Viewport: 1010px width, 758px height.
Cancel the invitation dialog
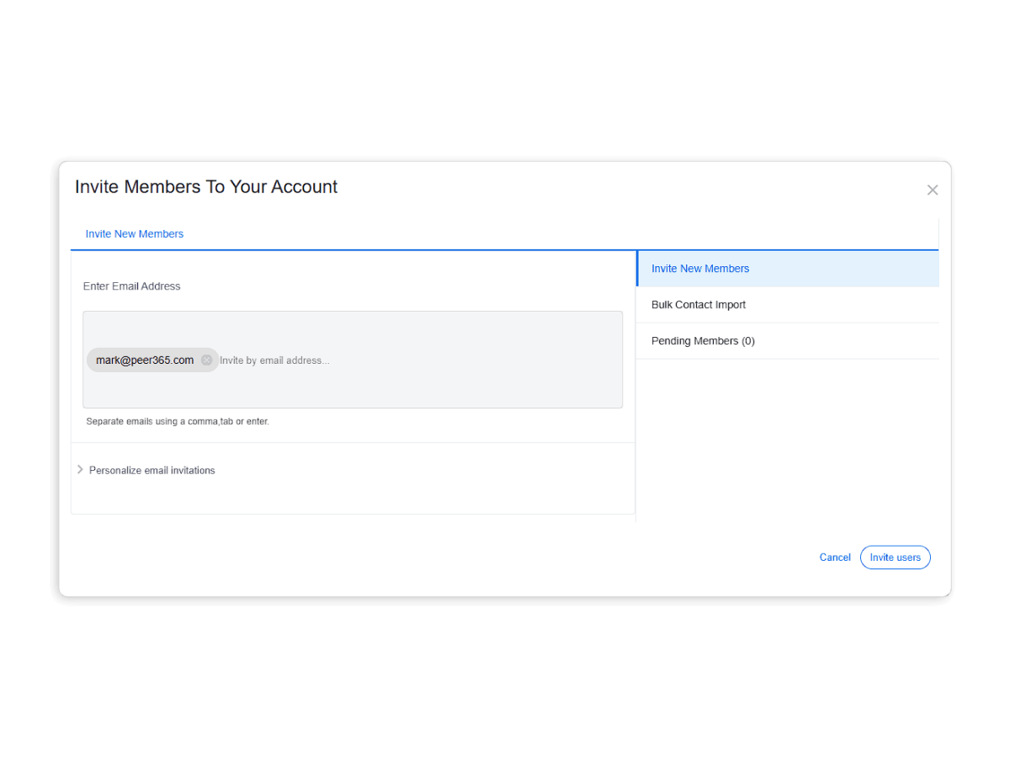pyautogui.click(x=835, y=558)
